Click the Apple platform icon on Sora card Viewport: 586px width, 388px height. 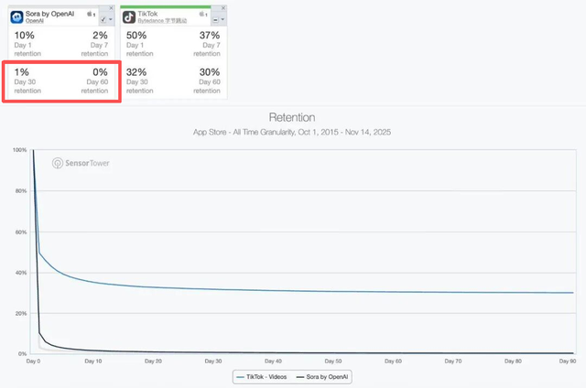tap(89, 14)
